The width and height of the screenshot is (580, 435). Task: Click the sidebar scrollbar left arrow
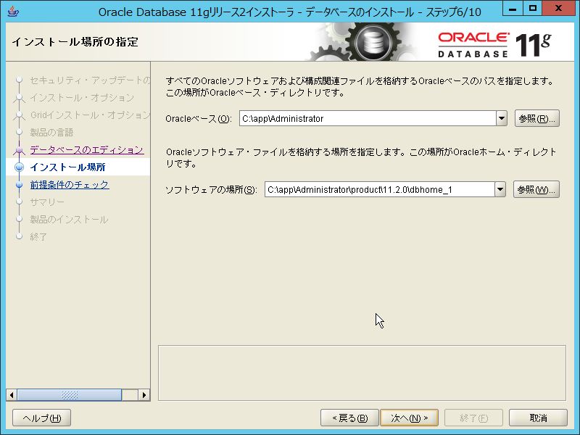click(12, 395)
